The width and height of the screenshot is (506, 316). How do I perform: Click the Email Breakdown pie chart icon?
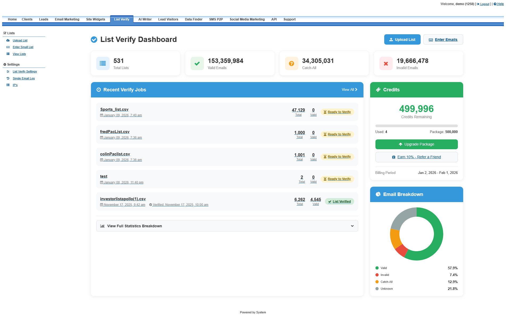click(378, 194)
